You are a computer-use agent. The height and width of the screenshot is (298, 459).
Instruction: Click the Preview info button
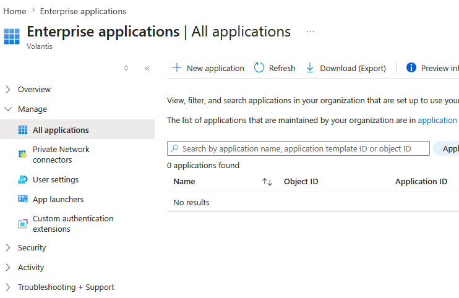coord(432,68)
